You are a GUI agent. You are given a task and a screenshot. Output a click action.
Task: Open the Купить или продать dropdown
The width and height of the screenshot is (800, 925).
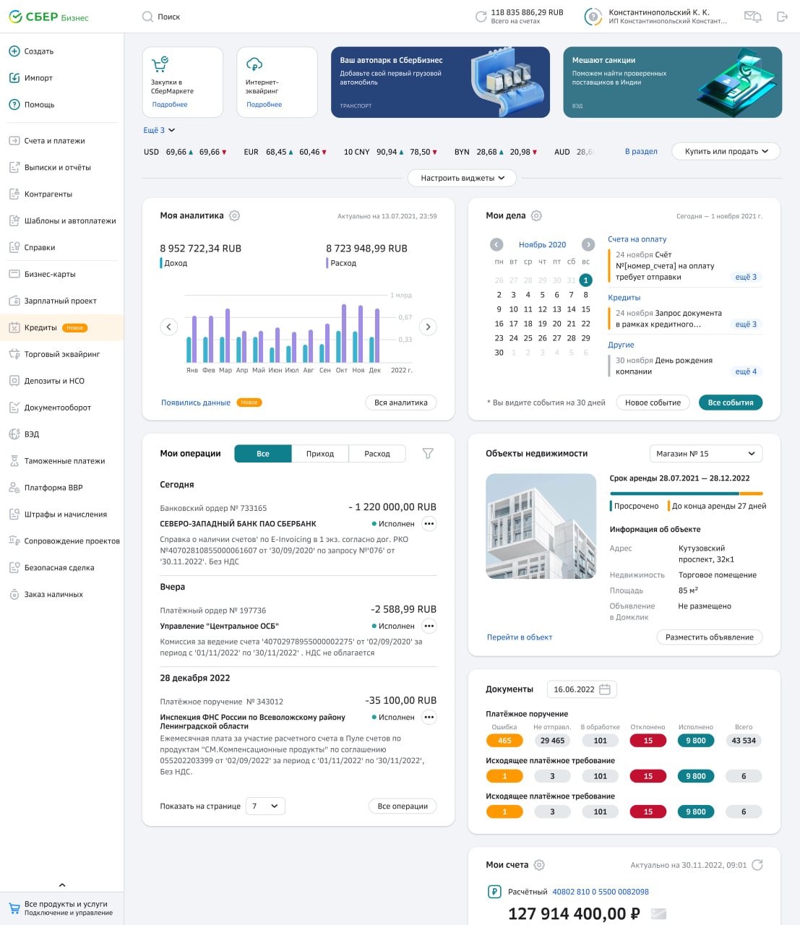point(726,152)
